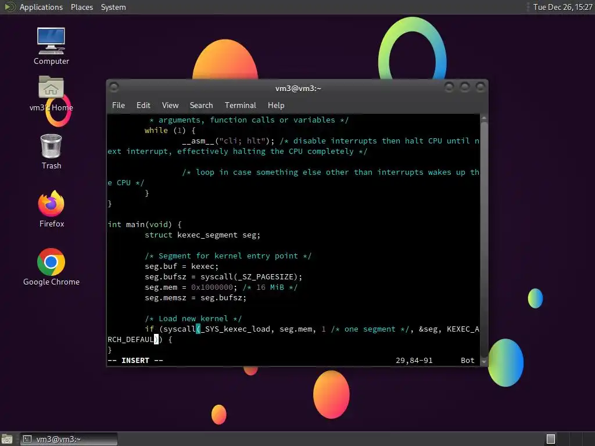Open the Places menu
The height and width of the screenshot is (446, 595).
point(81,7)
